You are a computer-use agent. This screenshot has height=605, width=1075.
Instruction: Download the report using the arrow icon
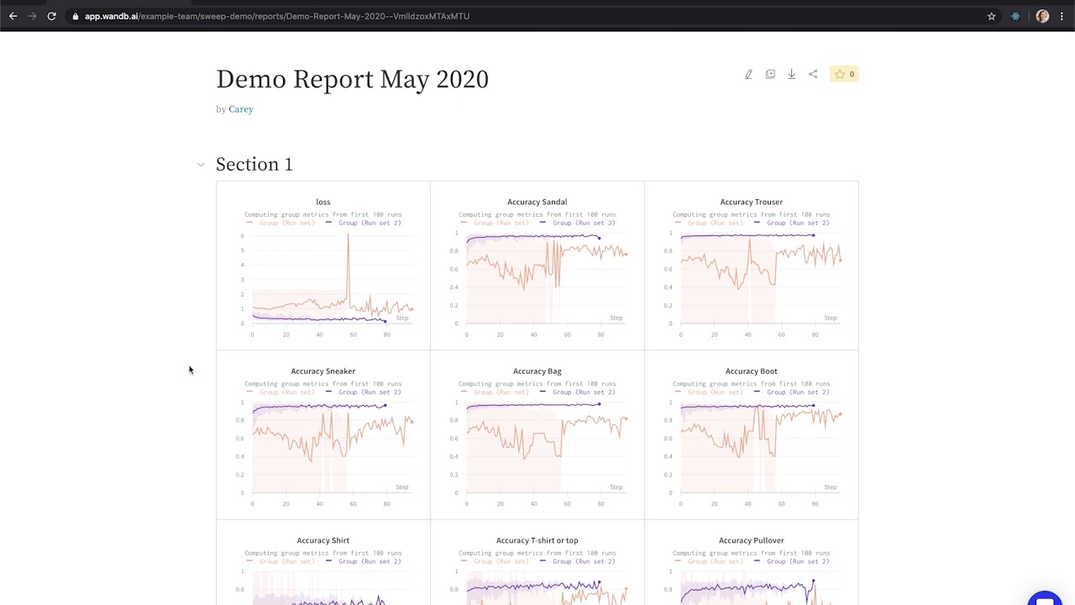791,75
